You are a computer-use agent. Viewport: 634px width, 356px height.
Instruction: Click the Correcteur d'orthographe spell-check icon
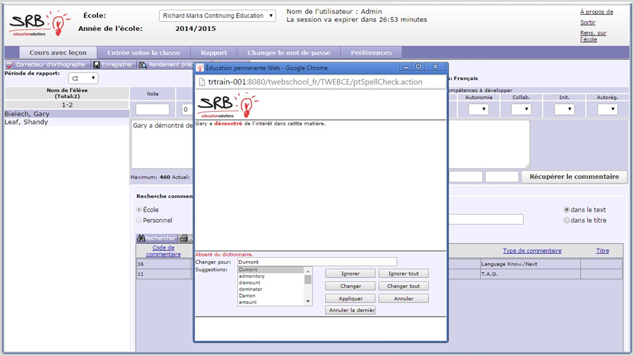tap(10, 65)
